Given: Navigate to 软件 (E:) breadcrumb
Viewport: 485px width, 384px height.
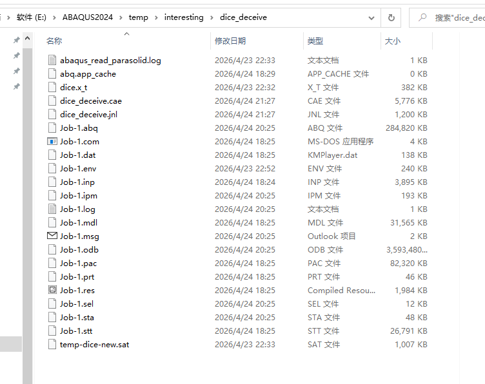Looking at the screenshot, I should point(31,17).
